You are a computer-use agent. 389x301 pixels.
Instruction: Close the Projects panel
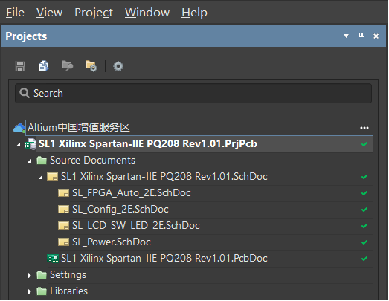(x=376, y=36)
